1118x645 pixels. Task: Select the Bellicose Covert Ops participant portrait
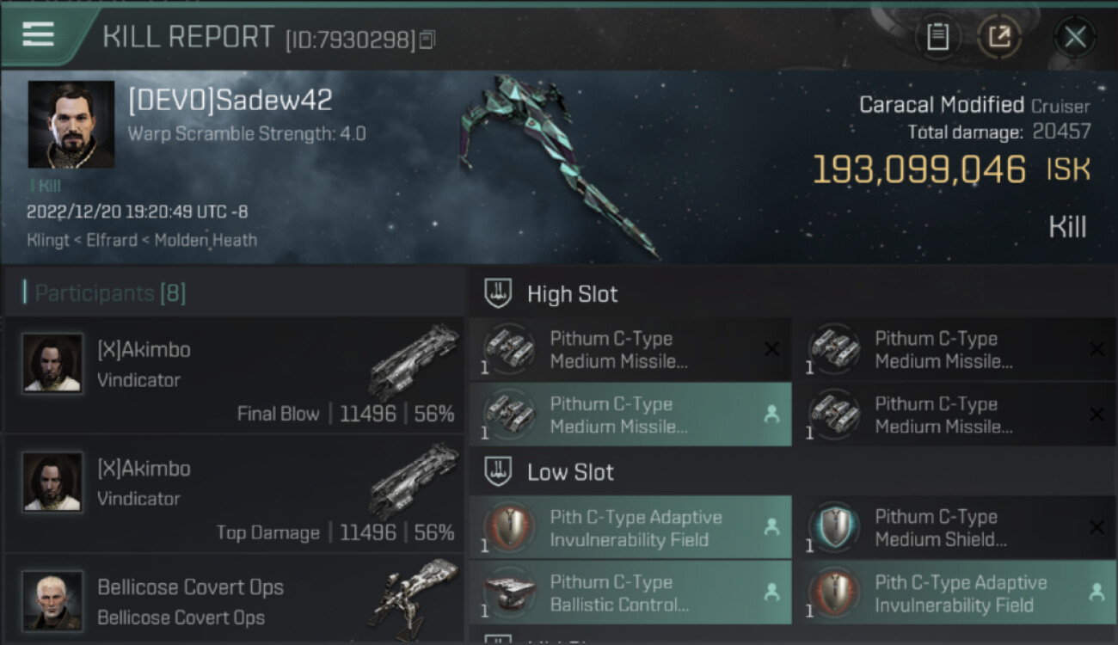click(53, 600)
